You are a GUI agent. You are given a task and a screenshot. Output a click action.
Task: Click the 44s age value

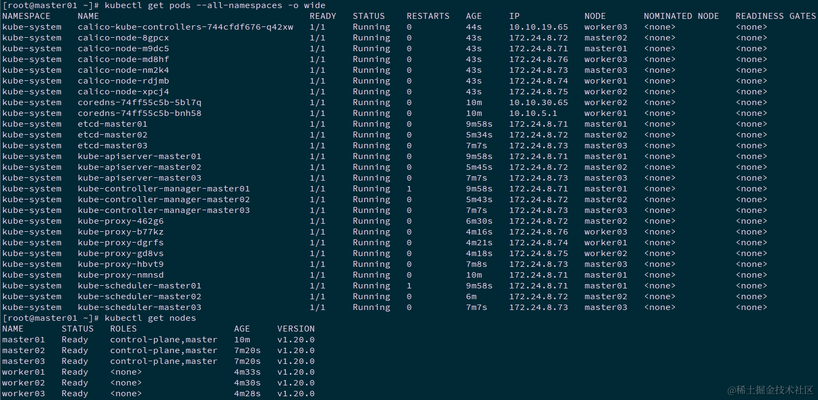click(474, 27)
